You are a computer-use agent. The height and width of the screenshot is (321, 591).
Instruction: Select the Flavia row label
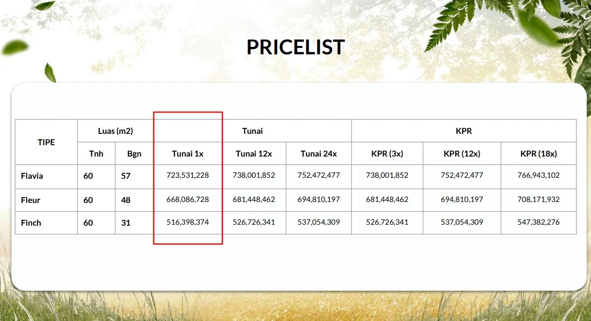tap(32, 176)
